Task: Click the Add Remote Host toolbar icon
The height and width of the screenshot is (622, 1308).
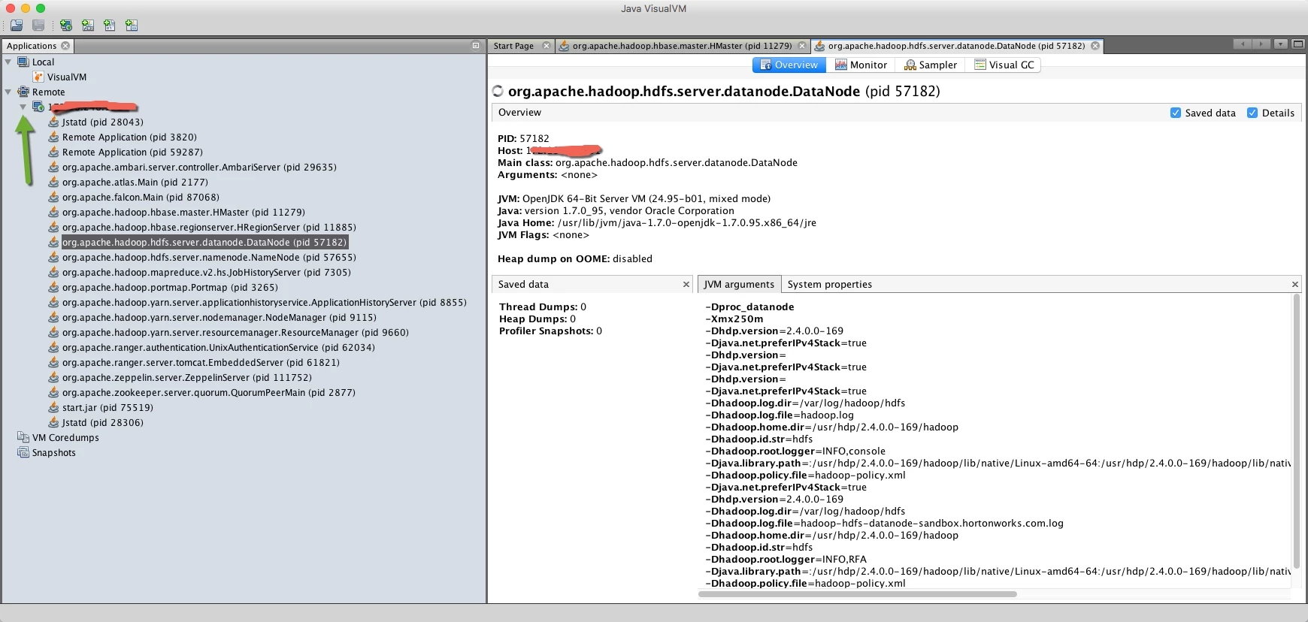Action: (66, 26)
